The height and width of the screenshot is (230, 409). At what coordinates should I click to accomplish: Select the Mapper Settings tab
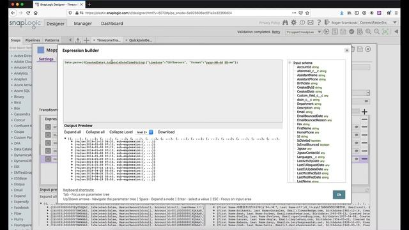coord(46,59)
